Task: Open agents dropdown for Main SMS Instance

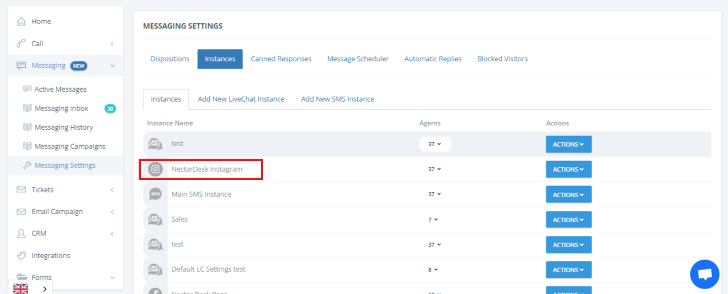Action: coord(434,194)
